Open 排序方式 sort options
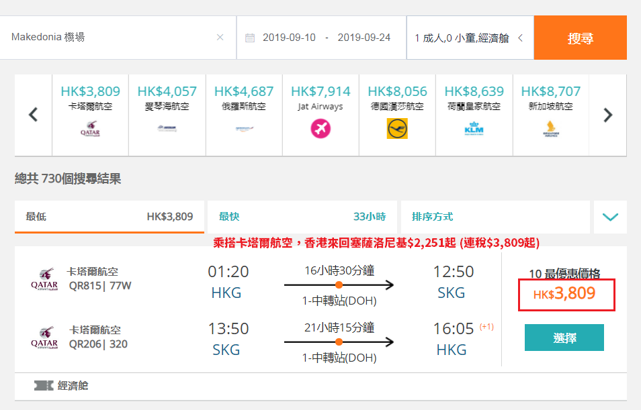 (495, 217)
